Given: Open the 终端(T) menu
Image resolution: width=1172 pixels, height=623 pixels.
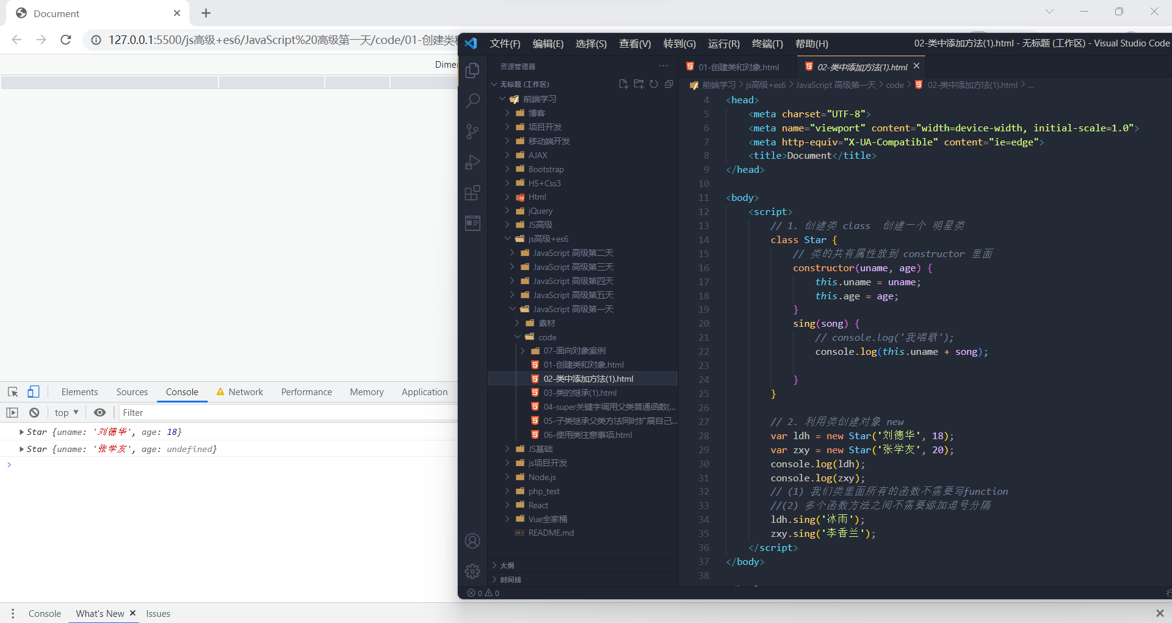Looking at the screenshot, I should 767,44.
